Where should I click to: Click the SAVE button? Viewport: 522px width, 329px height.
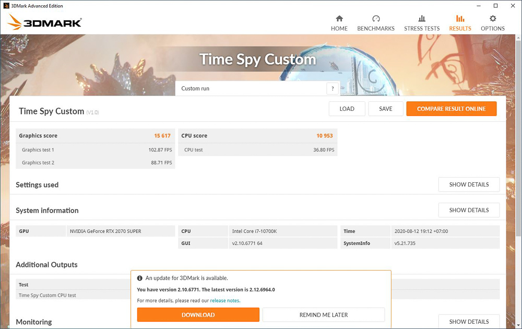click(386, 109)
